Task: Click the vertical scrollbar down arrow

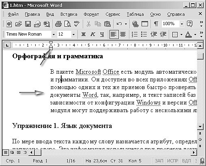Action: (x=200, y=127)
